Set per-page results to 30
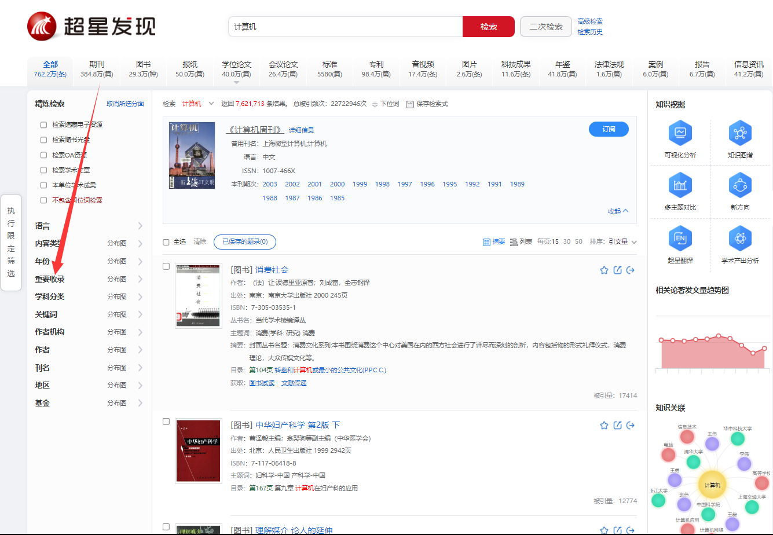The width and height of the screenshot is (773, 535). [x=567, y=241]
